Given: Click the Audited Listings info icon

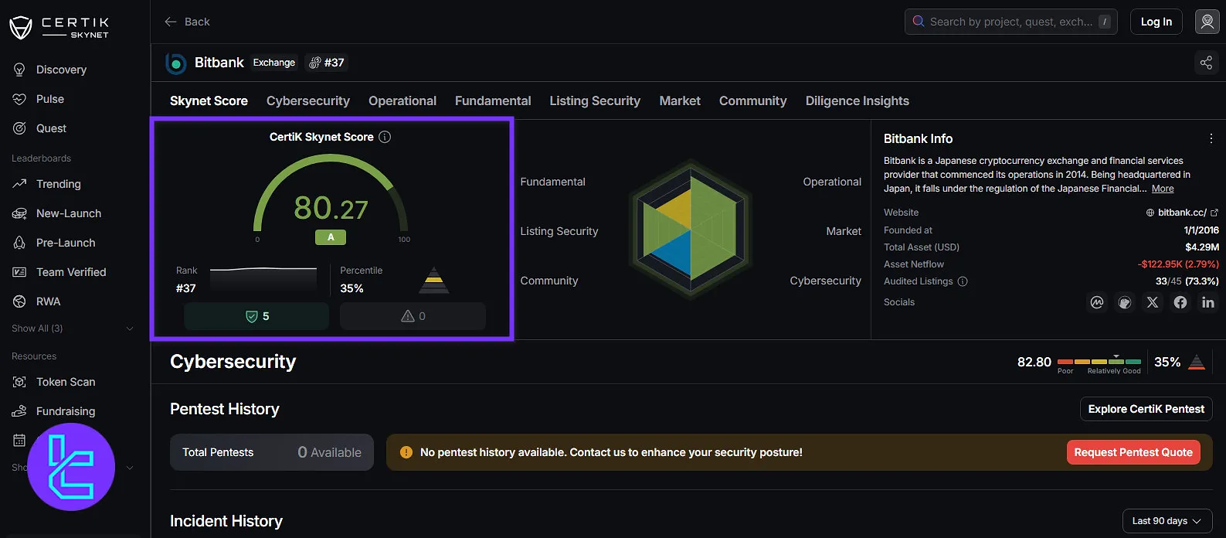Looking at the screenshot, I should [x=963, y=281].
